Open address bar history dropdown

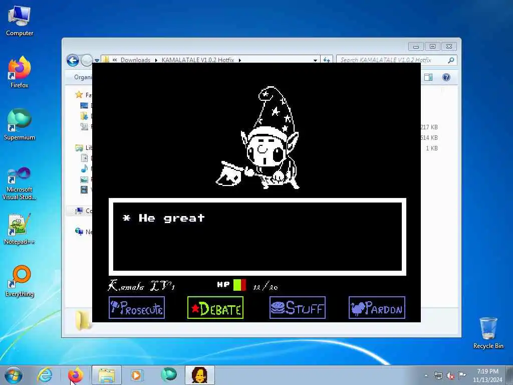[315, 60]
